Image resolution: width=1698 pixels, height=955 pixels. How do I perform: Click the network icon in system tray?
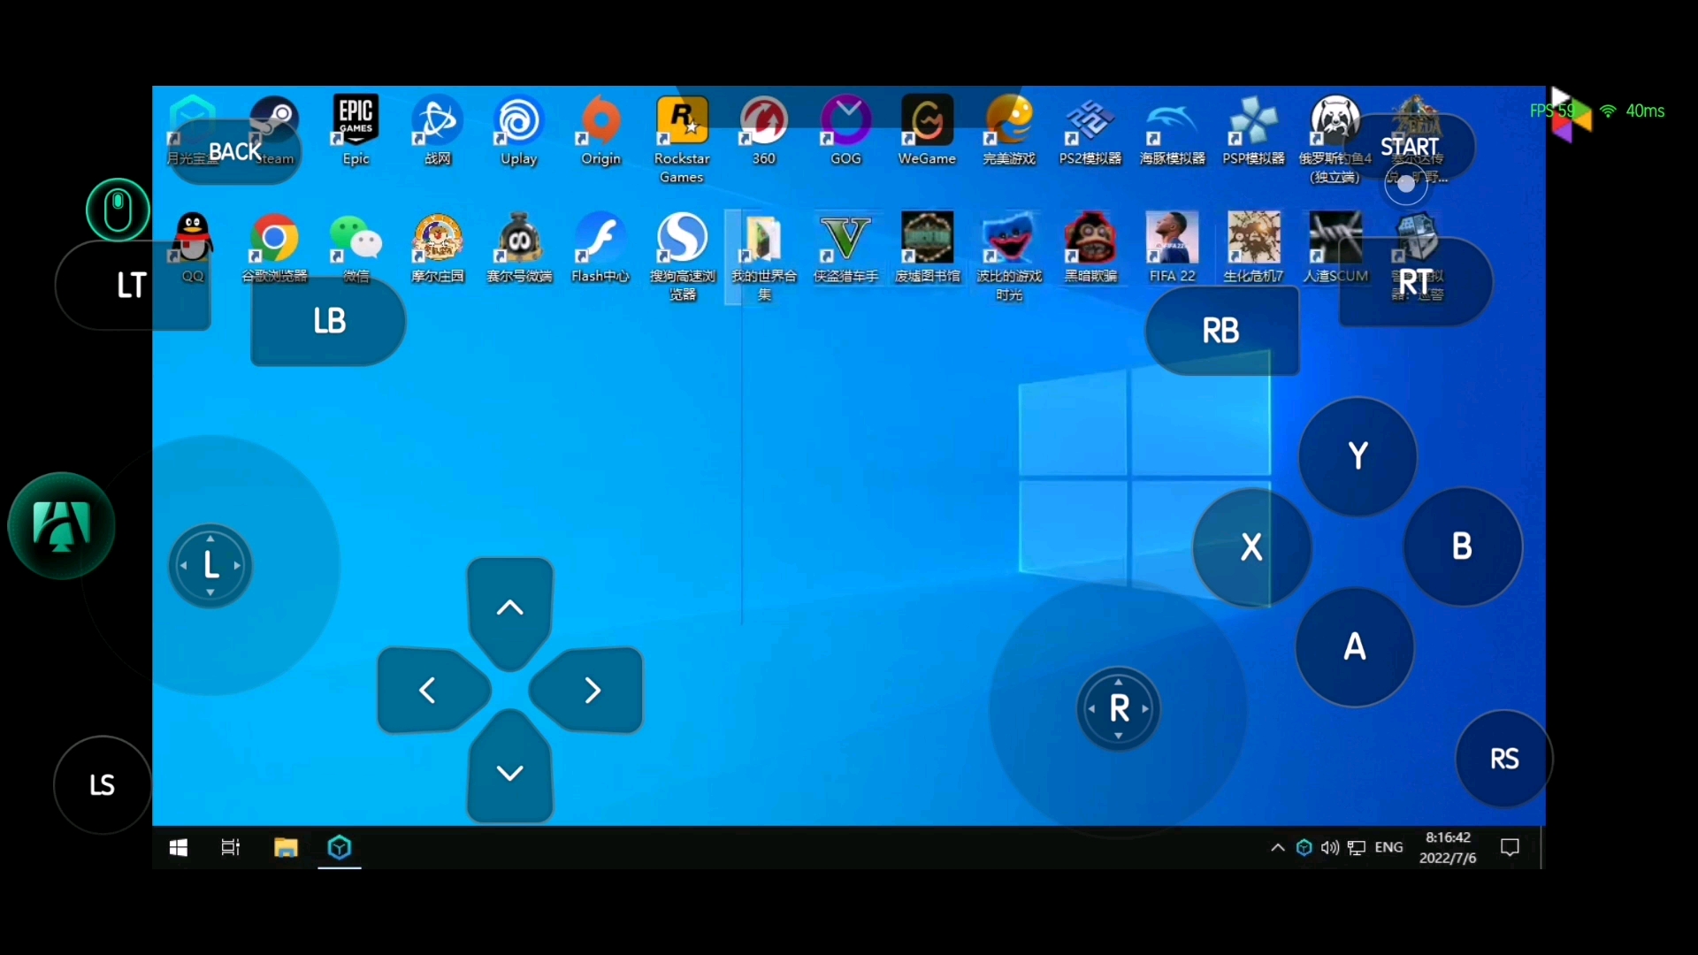click(1357, 848)
